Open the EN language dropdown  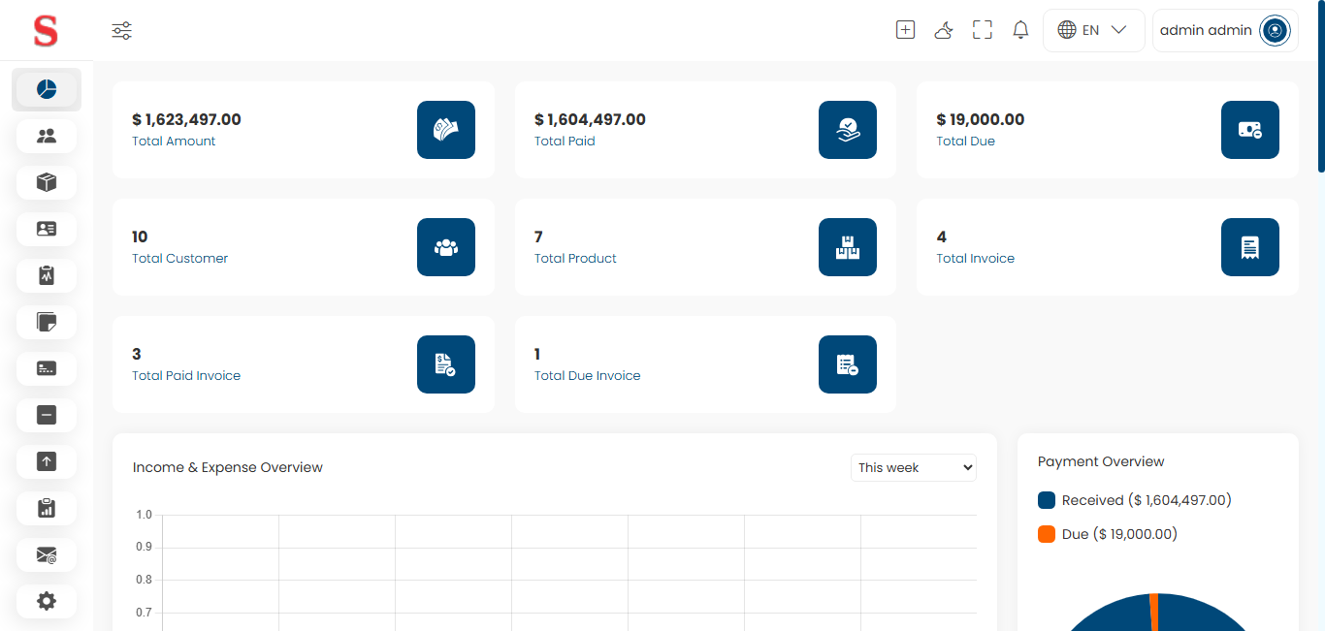pos(1093,30)
